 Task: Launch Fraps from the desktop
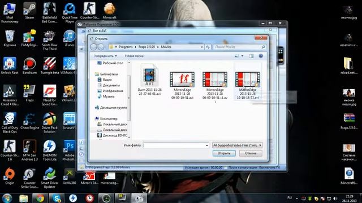pos(29,94)
